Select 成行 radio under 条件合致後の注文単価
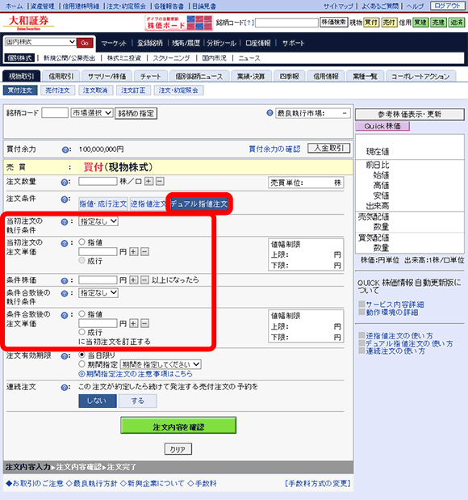 [81, 332]
